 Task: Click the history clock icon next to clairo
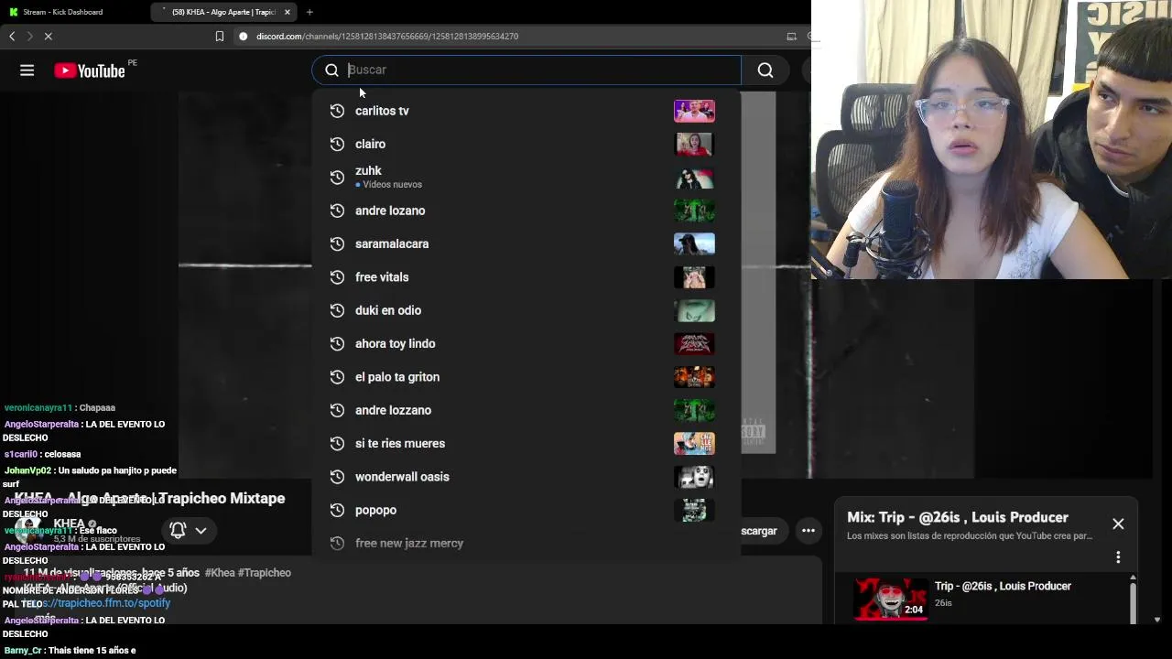click(x=337, y=144)
